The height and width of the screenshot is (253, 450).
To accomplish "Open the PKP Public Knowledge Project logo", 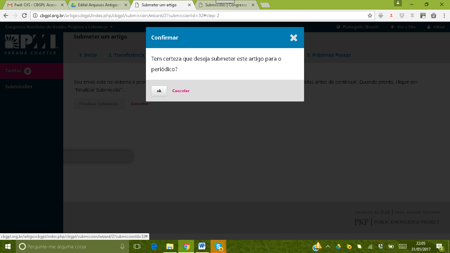I will [x=397, y=222].
